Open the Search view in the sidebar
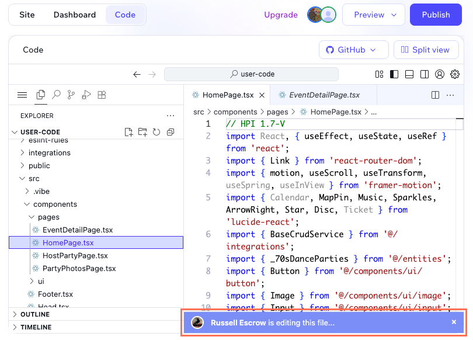Image resolution: width=473 pixels, height=340 pixels. coord(57,95)
